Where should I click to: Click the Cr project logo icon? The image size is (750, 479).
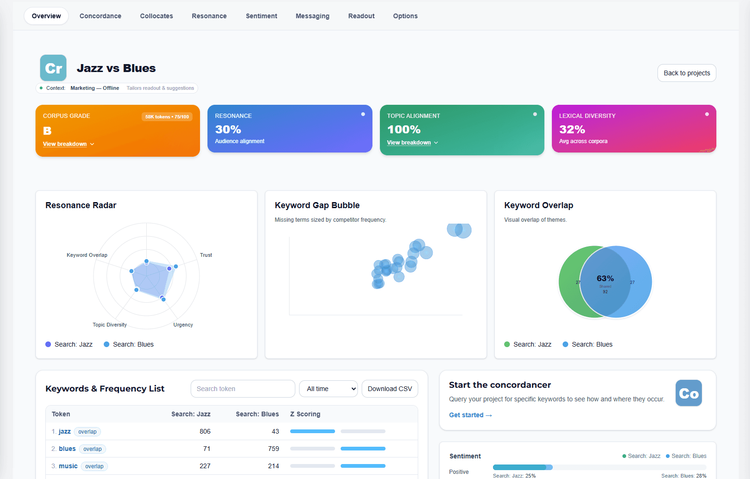click(x=53, y=68)
